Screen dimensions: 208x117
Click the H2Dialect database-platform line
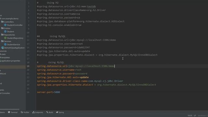[81, 21]
